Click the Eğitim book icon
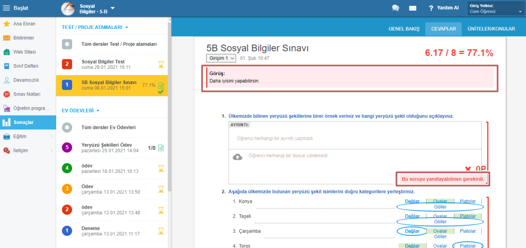This screenshot has width=526, height=248. point(6,137)
